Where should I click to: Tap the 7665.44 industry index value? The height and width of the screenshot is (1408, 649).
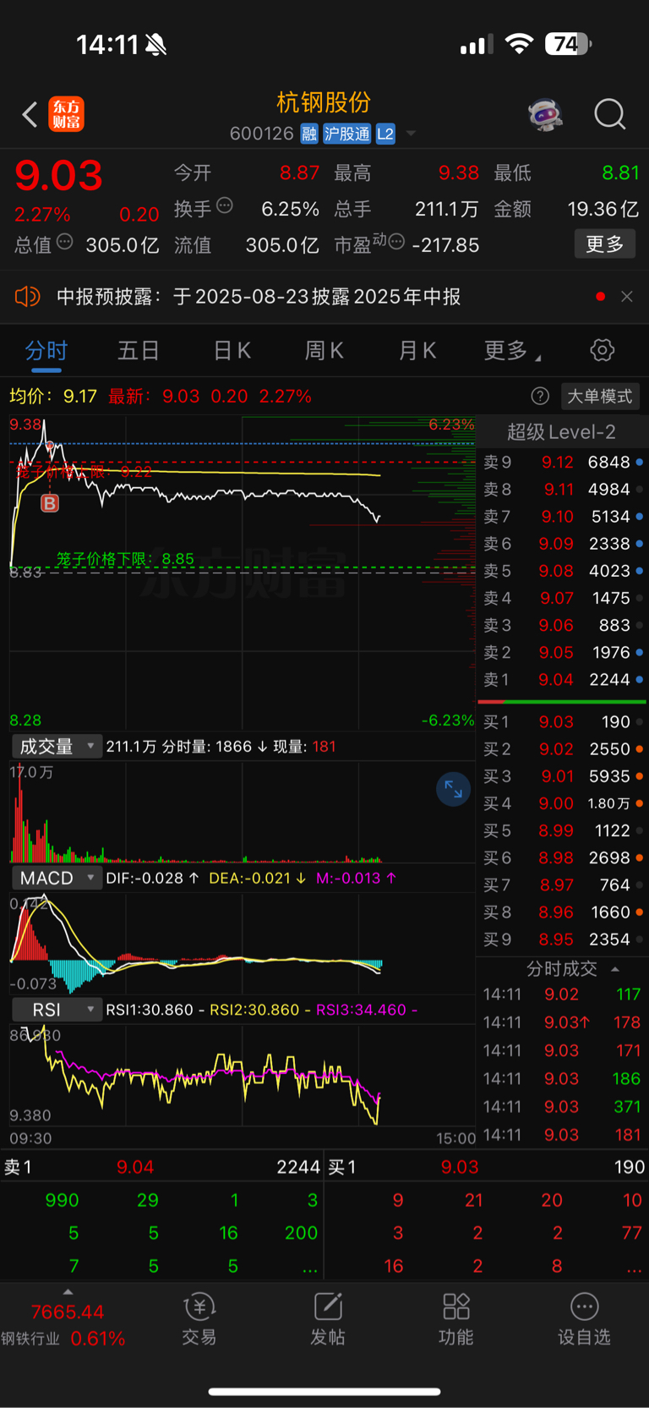(68, 1312)
